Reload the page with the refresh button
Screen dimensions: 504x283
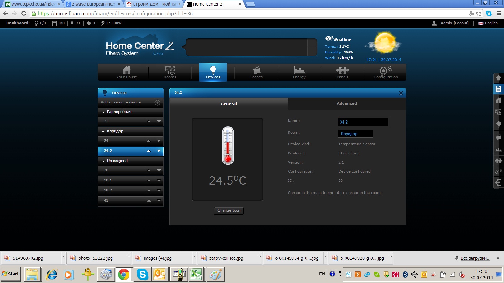[x=24, y=13]
